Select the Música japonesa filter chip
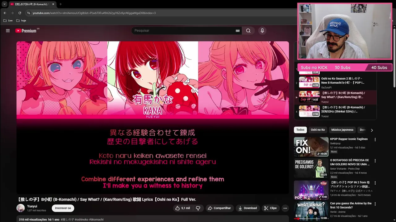The height and width of the screenshot is (222, 396). [x=342, y=130]
